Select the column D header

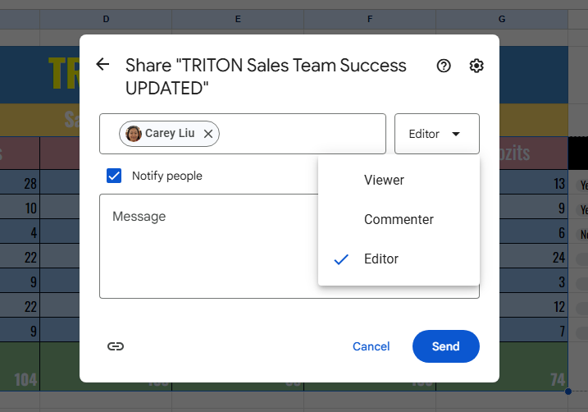[107, 19]
